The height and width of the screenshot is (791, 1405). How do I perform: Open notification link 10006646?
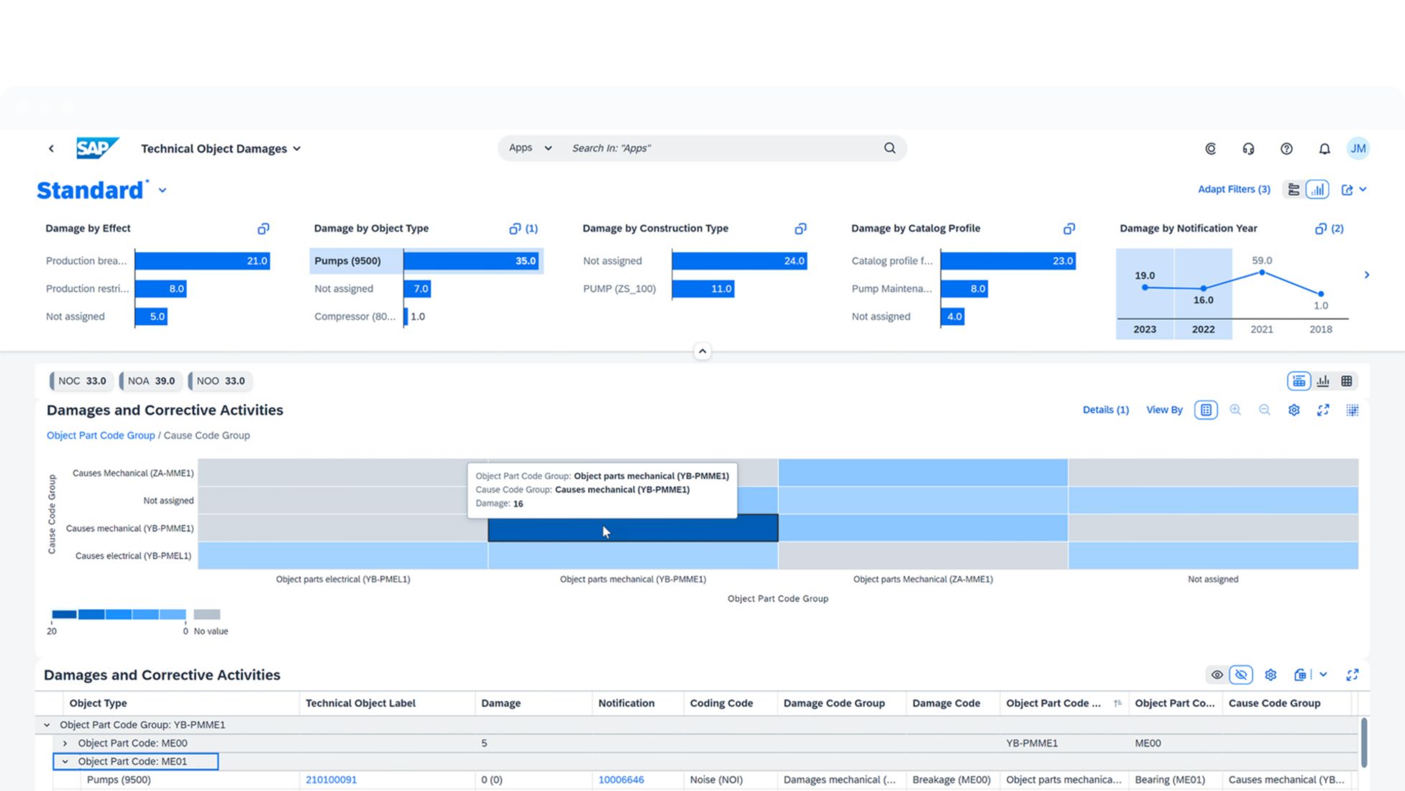click(621, 779)
